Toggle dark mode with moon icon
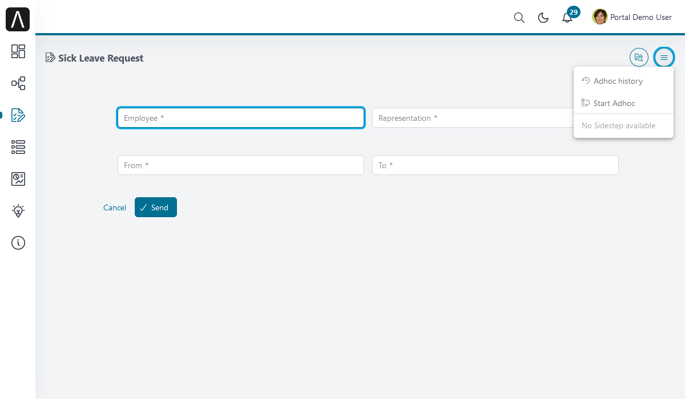 point(543,18)
